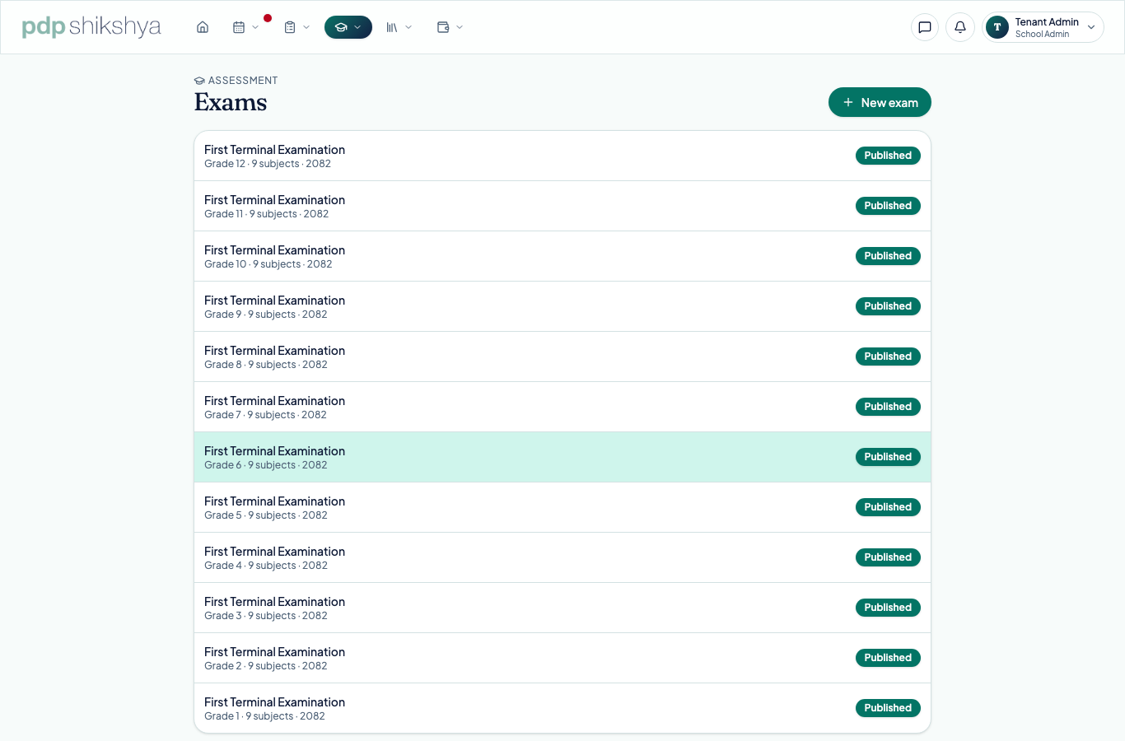The height and width of the screenshot is (741, 1125).
Task: Open Grade 12 First Terminal Examination
Action: (x=562, y=156)
